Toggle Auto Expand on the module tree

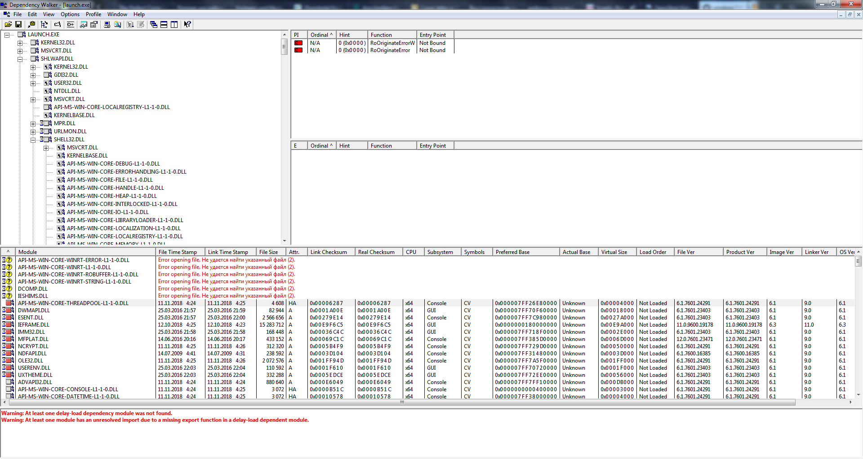44,24
